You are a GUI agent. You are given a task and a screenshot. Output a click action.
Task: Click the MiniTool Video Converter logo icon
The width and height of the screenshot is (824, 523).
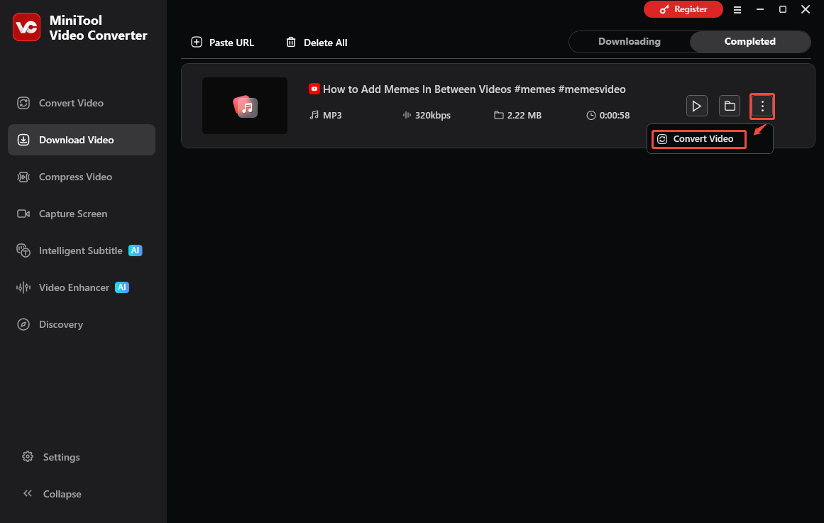[26, 28]
